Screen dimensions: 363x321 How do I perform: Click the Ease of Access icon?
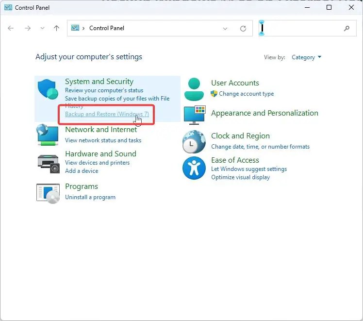tap(194, 168)
